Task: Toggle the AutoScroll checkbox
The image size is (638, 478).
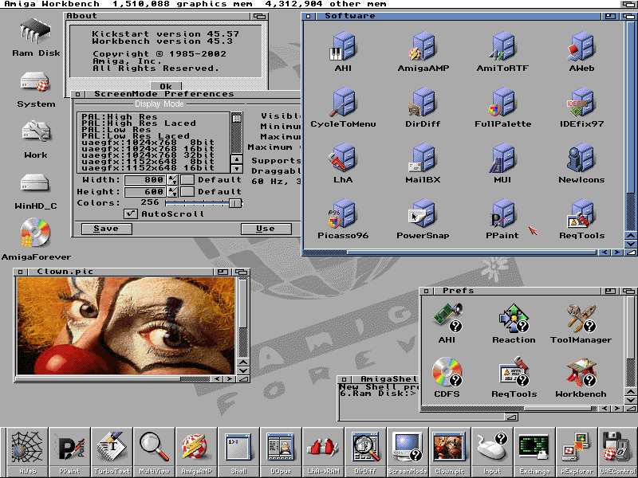Action: coord(131,214)
